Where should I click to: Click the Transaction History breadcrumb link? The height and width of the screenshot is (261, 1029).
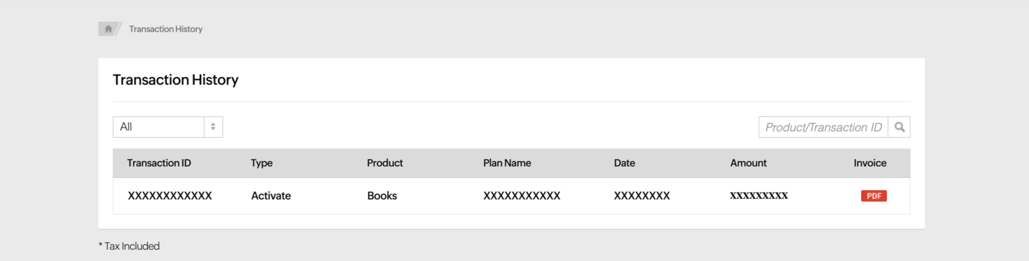(166, 29)
